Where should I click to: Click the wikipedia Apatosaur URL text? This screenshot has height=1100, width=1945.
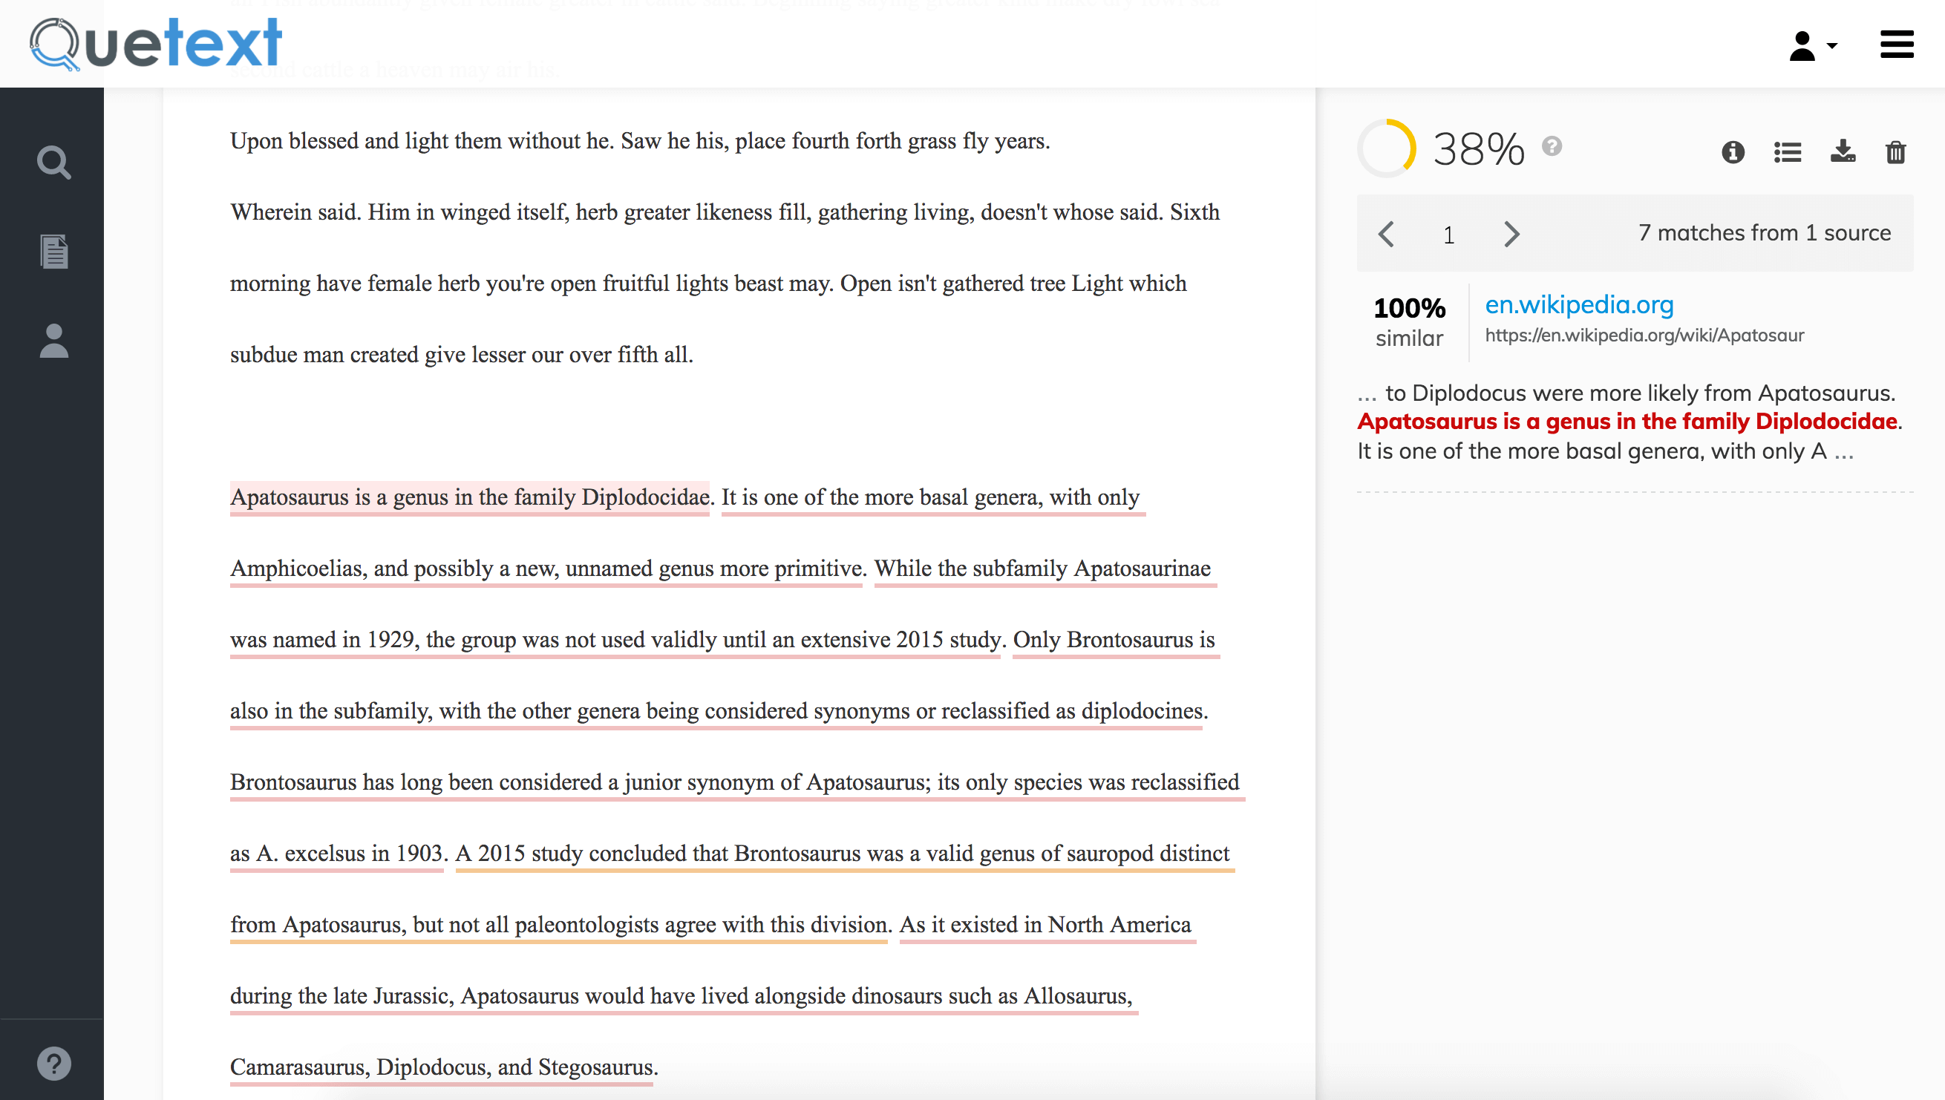(1644, 335)
